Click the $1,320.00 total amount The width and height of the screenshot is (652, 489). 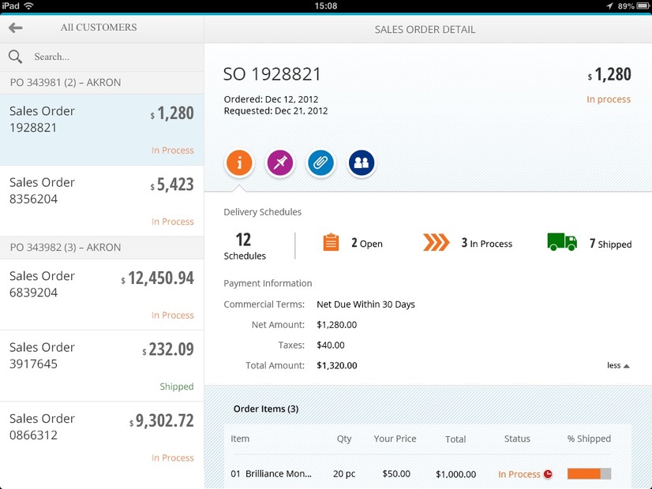point(337,366)
